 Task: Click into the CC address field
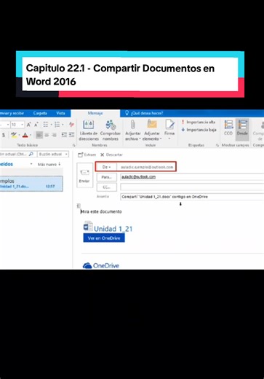tap(192, 187)
